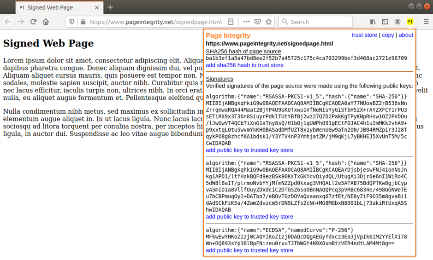Click the 'Nulla condimentum nibh metus' paragraph
Screen dimensions: 433x260
click(x=103, y=122)
